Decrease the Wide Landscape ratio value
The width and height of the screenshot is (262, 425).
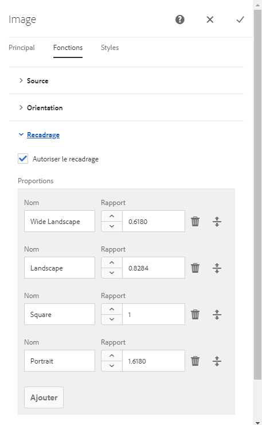pos(112,226)
